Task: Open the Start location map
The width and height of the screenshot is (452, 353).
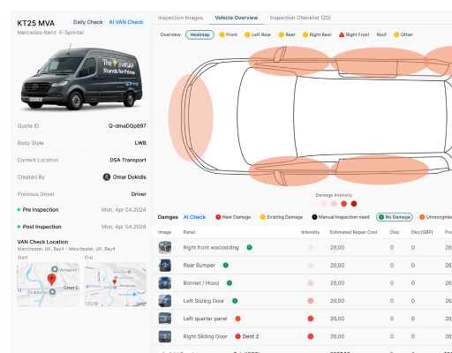Action: click(48, 284)
